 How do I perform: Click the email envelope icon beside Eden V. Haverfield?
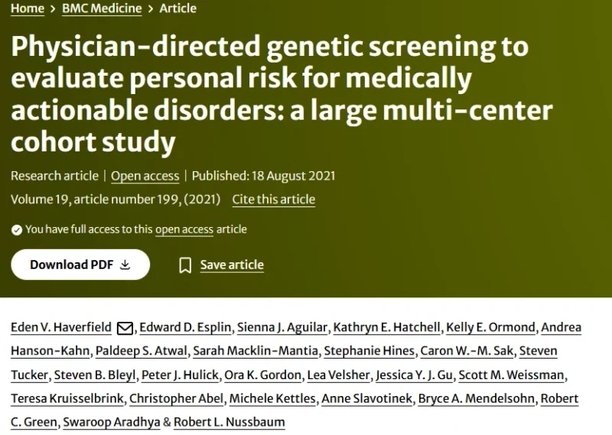(125, 328)
